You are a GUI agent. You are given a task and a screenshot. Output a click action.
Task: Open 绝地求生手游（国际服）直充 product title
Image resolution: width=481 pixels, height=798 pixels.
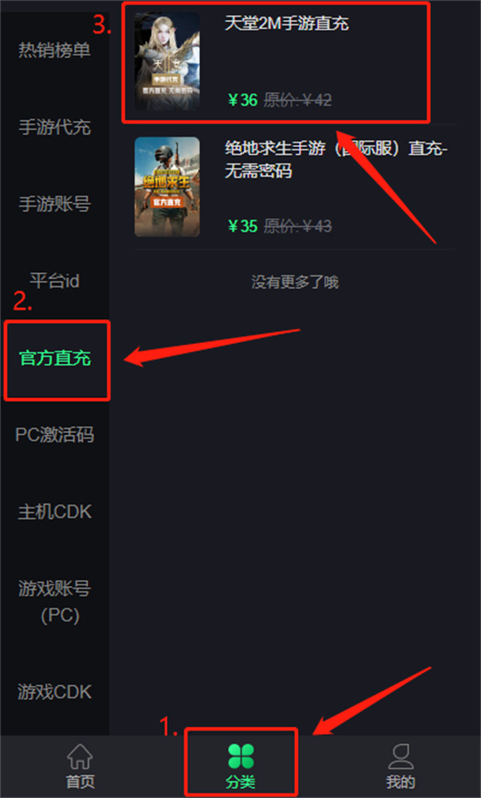(x=336, y=159)
